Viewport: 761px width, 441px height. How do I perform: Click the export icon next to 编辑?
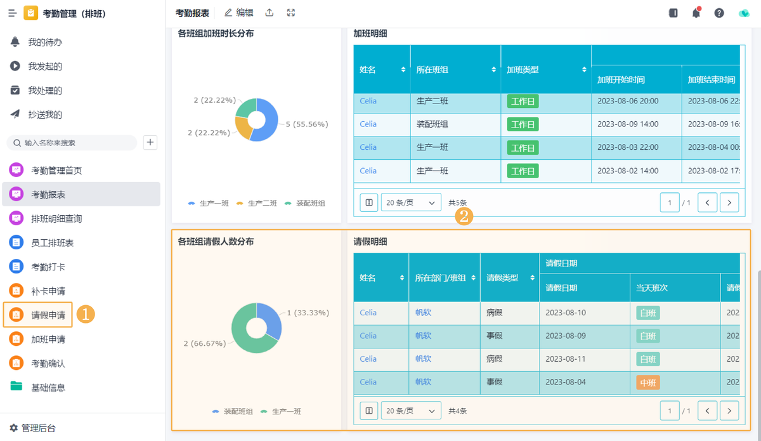click(x=269, y=12)
